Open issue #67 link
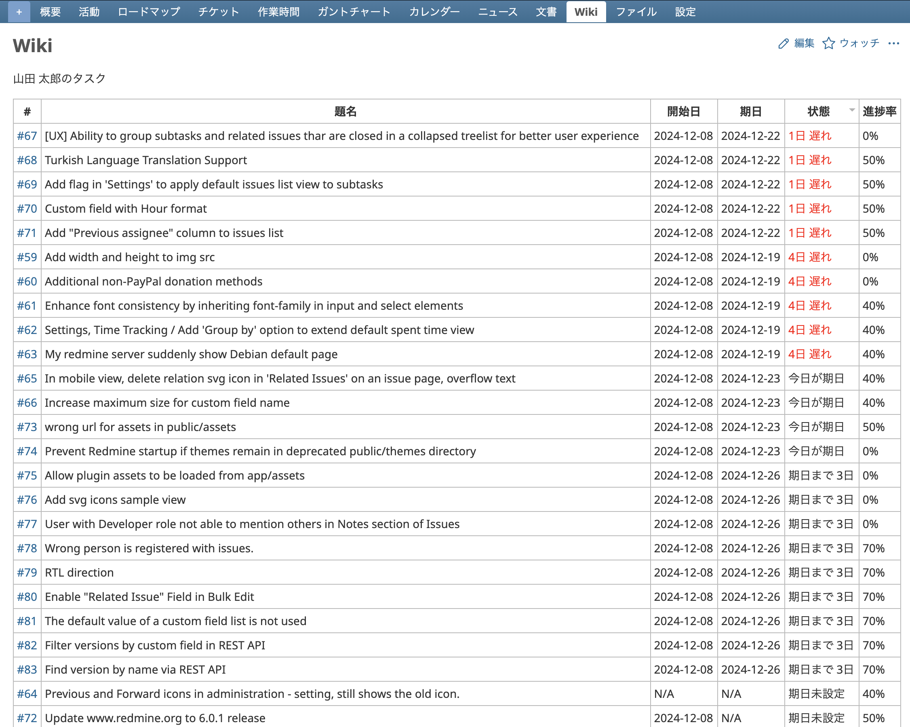910x727 pixels. 27,136
